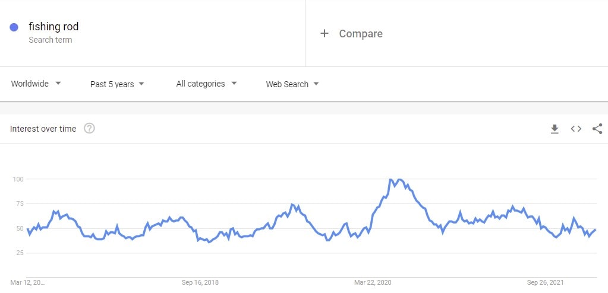Click the Sep 16, 2018 axis label
Screen dimensions: 608x293
coord(200,282)
